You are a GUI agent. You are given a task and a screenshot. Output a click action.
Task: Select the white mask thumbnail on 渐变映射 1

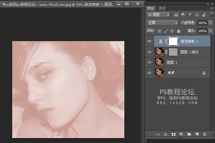point(173,41)
